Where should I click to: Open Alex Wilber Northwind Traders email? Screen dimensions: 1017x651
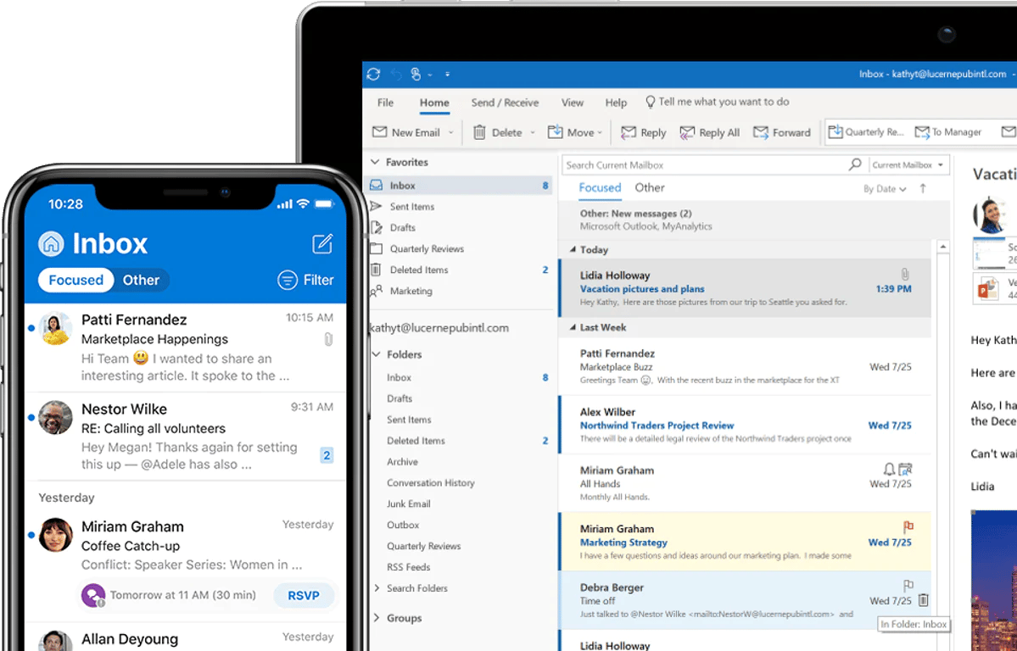click(x=746, y=425)
